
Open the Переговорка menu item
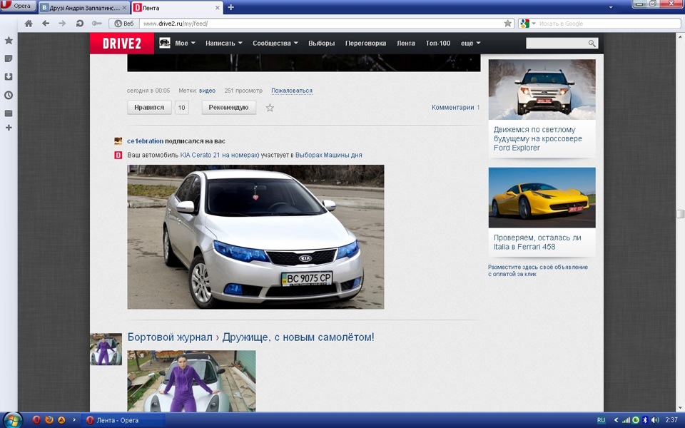click(x=365, y=44)
